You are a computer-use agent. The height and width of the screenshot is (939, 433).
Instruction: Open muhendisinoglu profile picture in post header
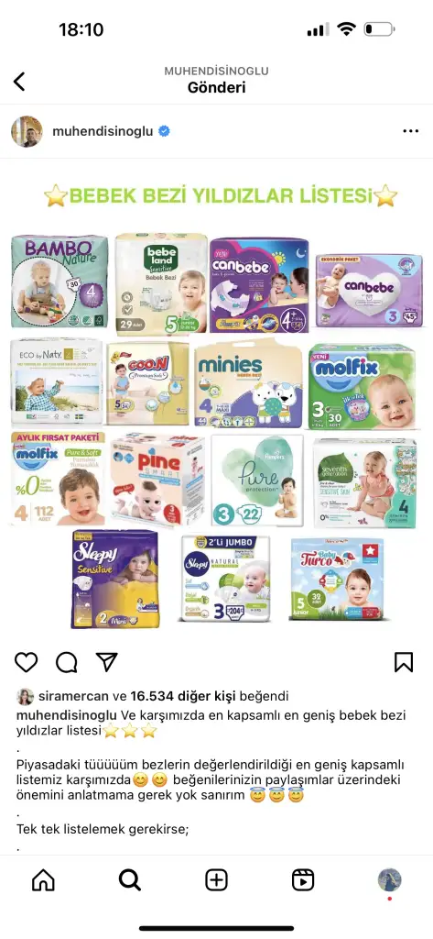pos(27,132)
